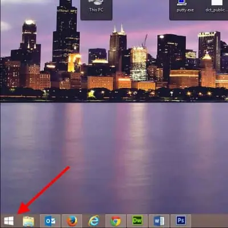Open Adobe Photoshop from the taskbar
This screenshot has width=228, height=228.
[x=181, y=221]
